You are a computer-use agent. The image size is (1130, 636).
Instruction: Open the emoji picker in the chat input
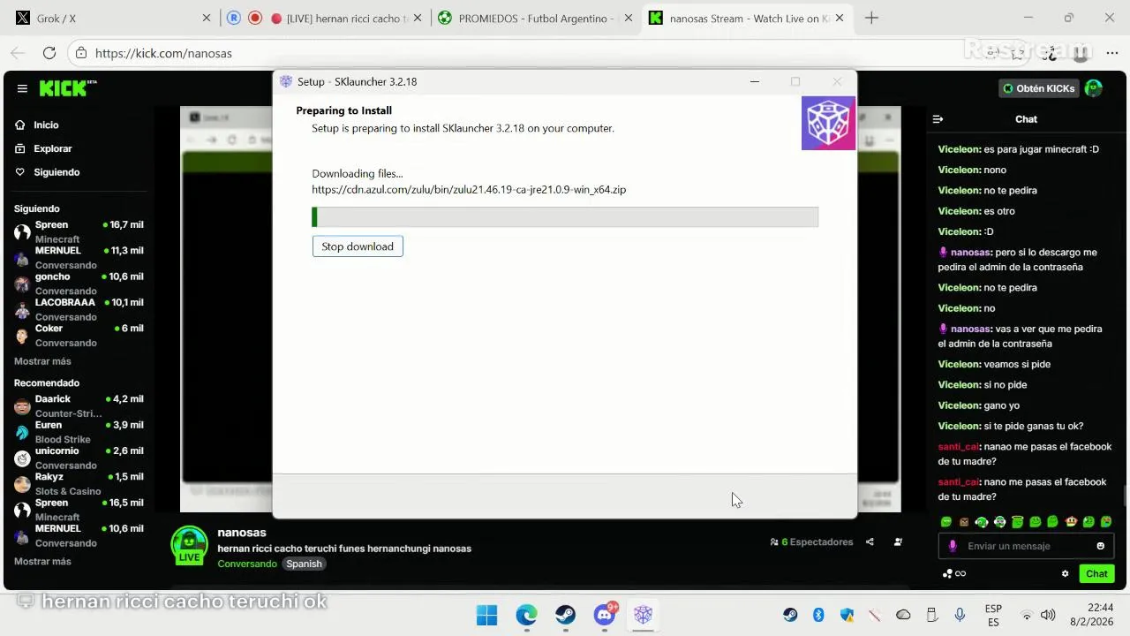pos(1100,546)
